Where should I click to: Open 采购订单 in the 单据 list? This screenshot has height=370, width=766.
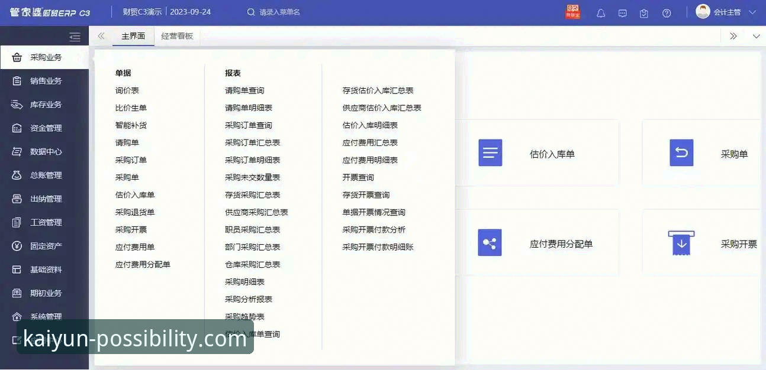point(131,160)
